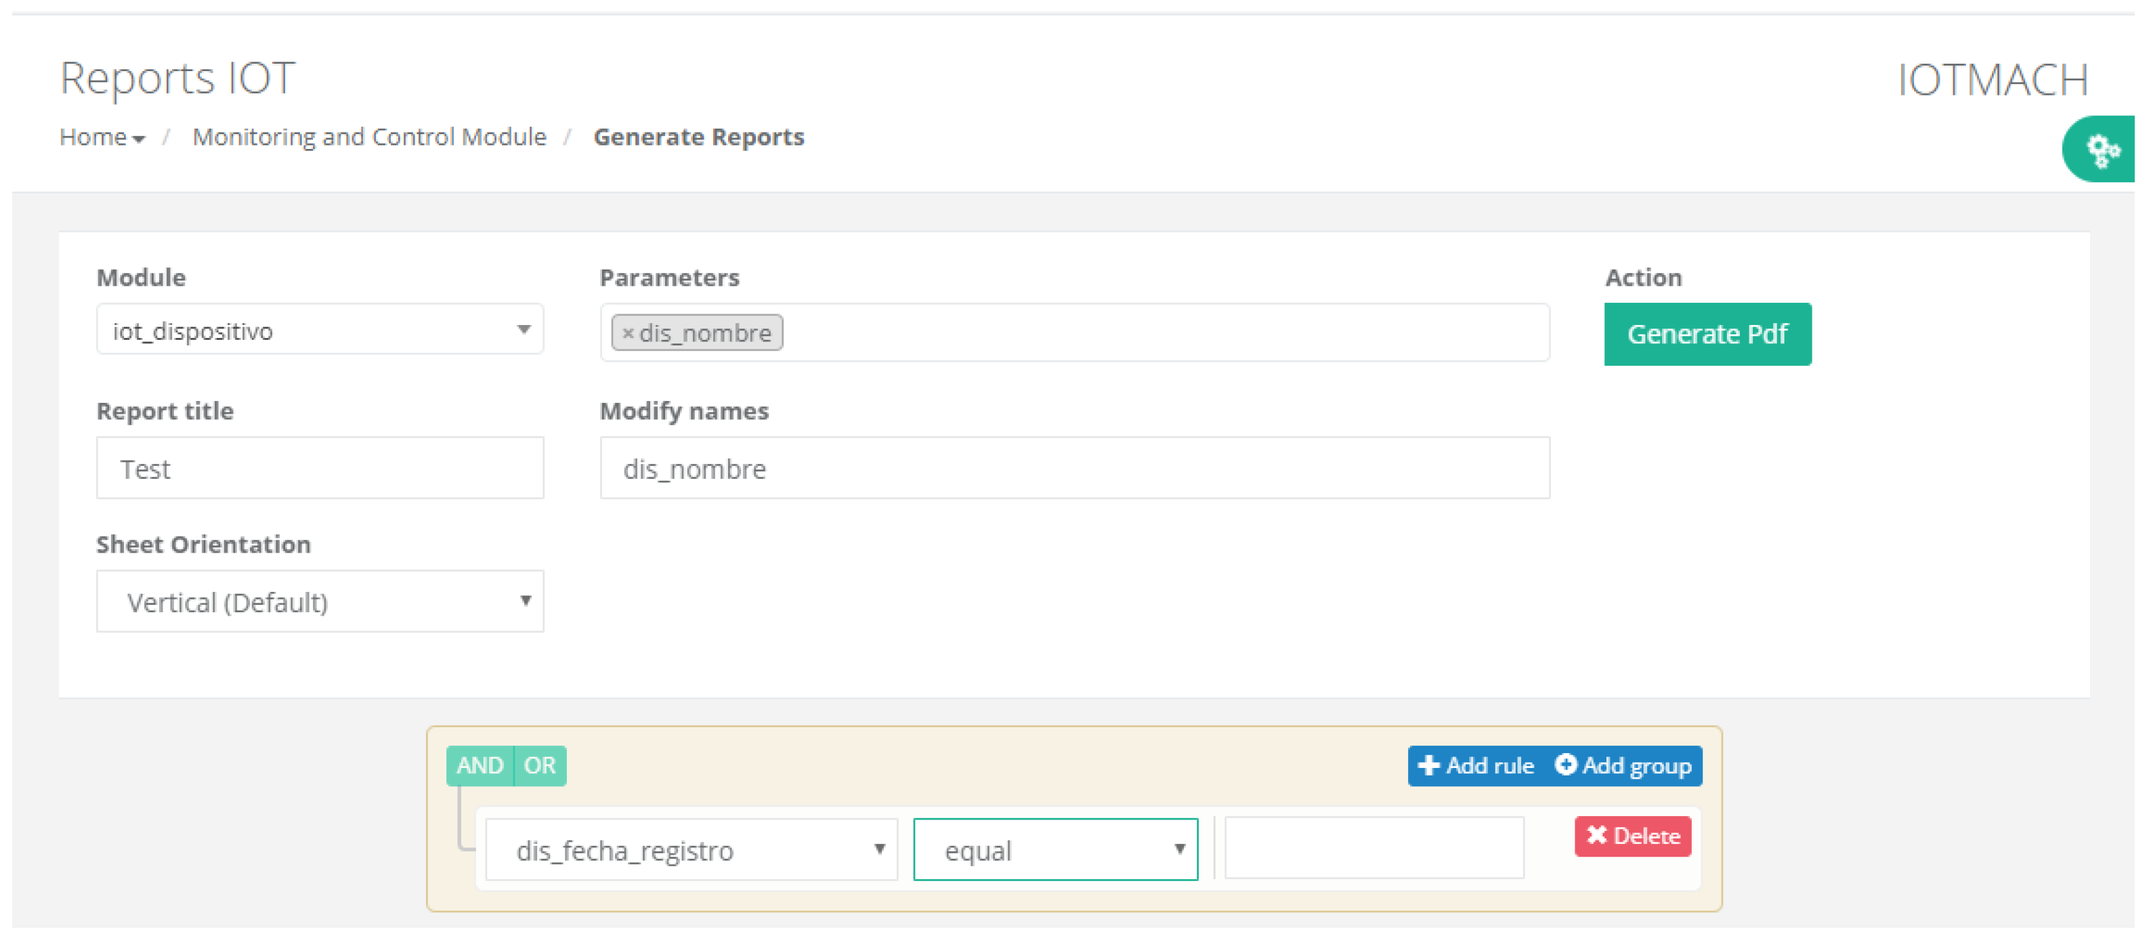
Task: Open the equal operator dropdown
Action: point(1055,850)
